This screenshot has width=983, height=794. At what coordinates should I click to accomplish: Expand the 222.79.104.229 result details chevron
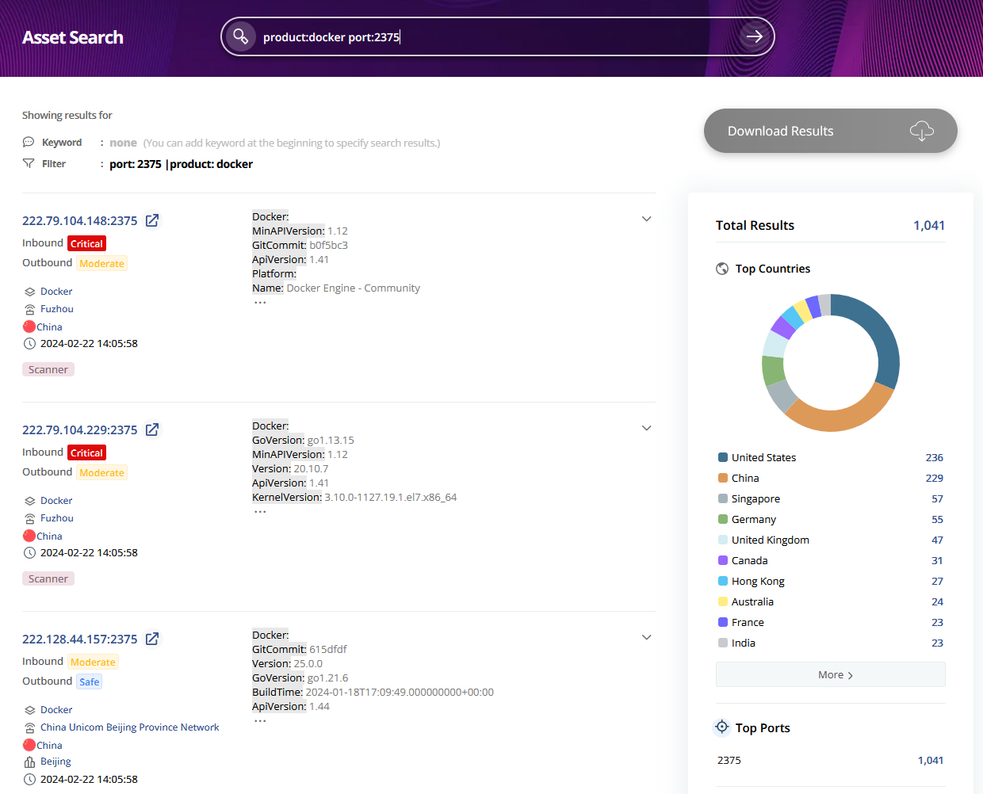(x=647, y=428)
